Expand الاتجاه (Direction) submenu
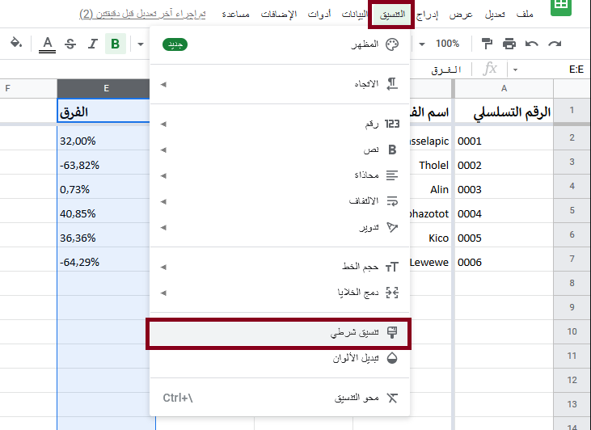 pyautogui.click(x=280, y=84)
